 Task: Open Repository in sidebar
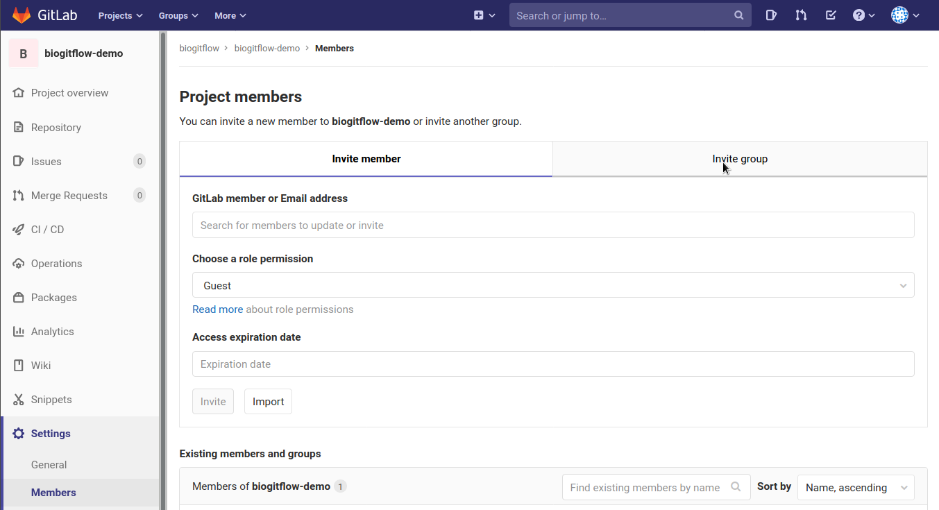56,128
